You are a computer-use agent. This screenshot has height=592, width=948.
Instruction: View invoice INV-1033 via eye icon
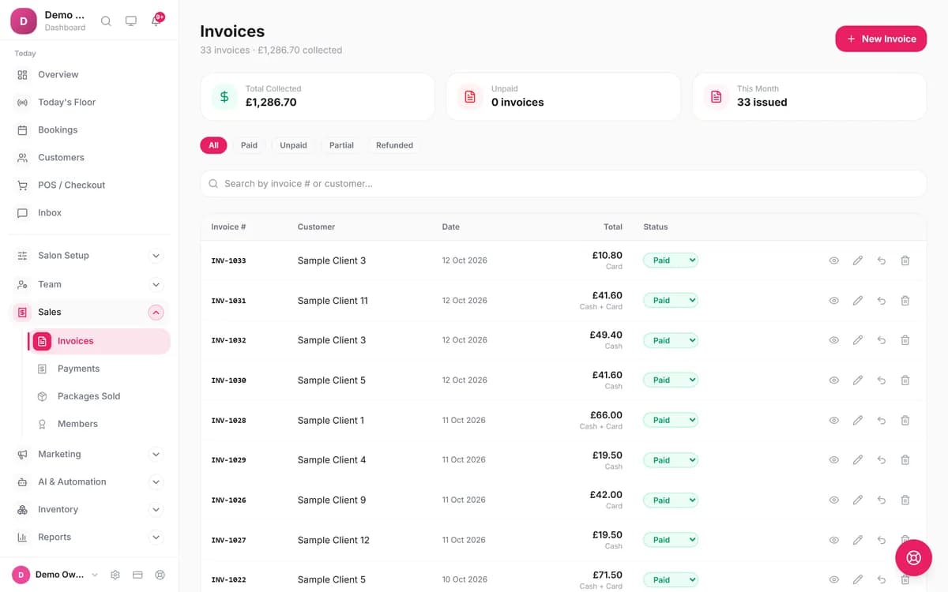coord(834,260)
